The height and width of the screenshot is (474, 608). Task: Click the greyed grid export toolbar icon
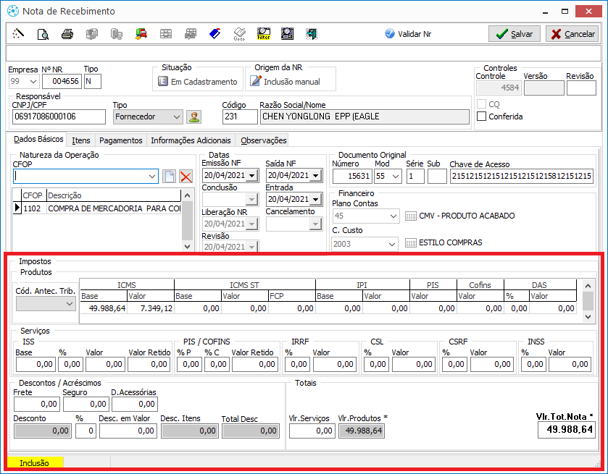coord(191,34)
